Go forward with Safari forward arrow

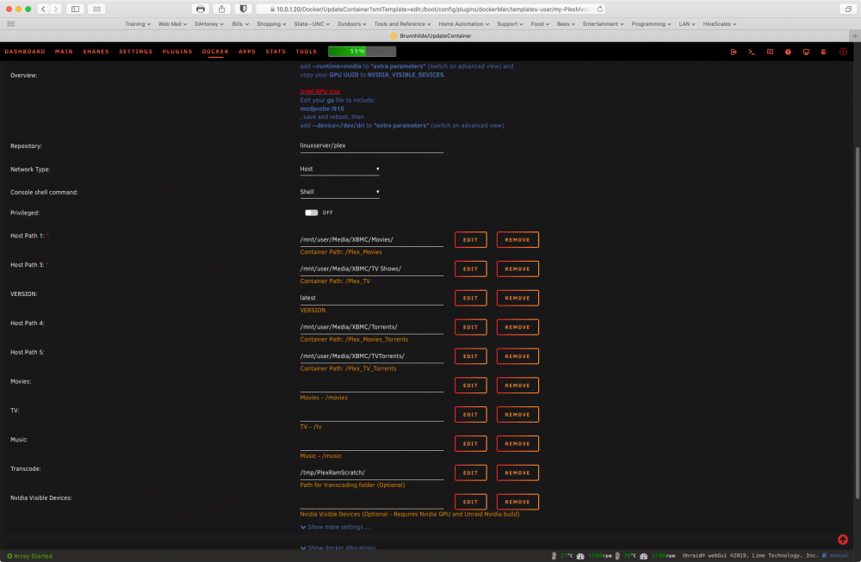coord(55,9)
